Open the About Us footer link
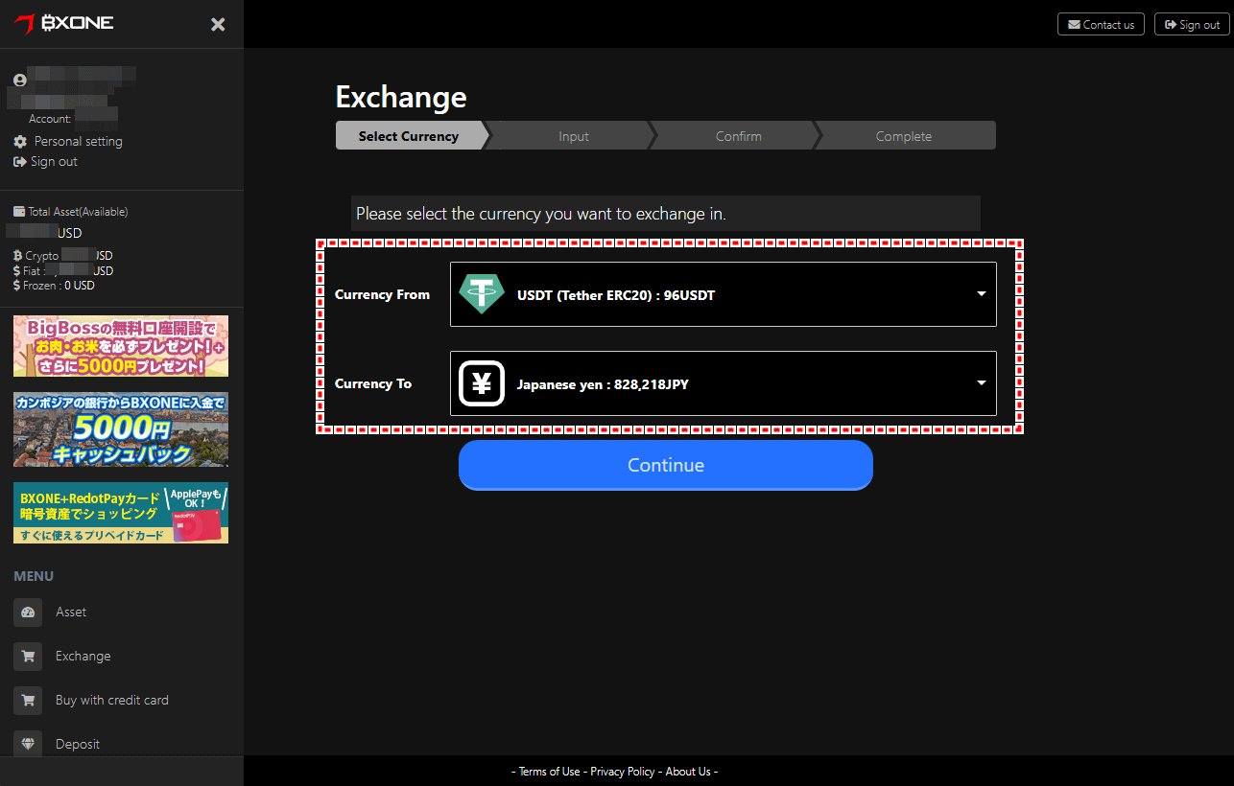This screenshot has height=786, width=1234. 688,772
